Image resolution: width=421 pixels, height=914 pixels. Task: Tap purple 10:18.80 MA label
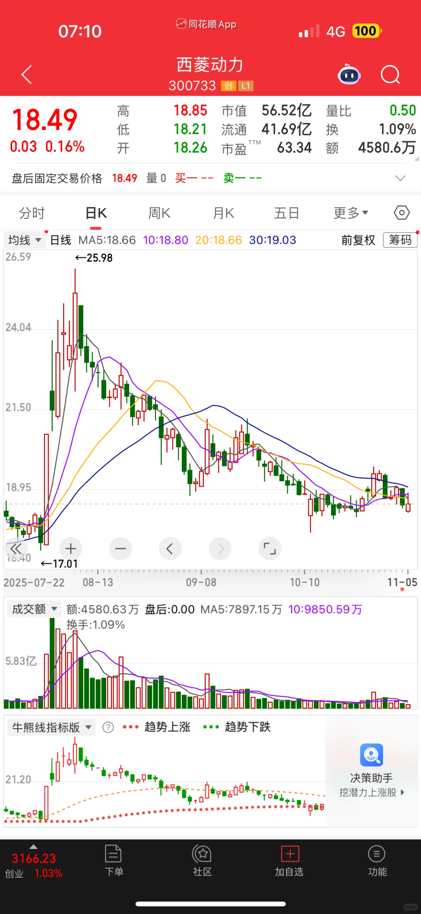click(166, 240)
